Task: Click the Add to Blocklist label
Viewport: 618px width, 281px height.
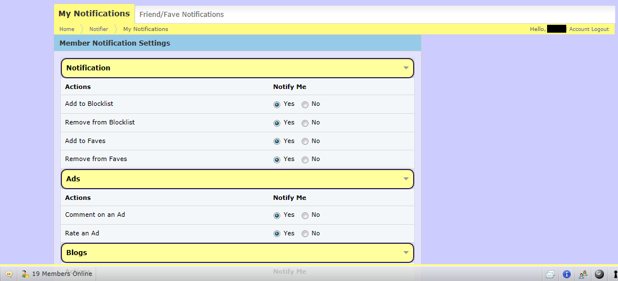Action: point(89,104)
